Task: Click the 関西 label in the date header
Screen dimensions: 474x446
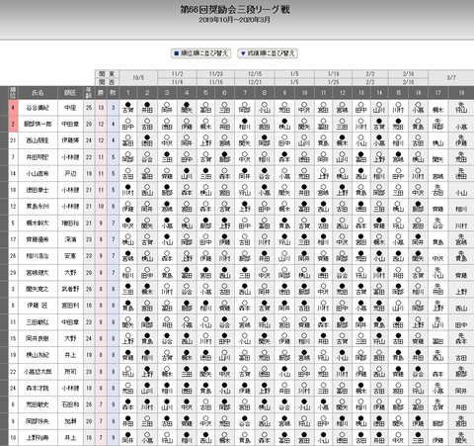Action: [x=107, y=82]
